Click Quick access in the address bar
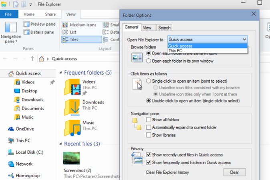Viewport: 270px width, 180px height. point(64,59)
